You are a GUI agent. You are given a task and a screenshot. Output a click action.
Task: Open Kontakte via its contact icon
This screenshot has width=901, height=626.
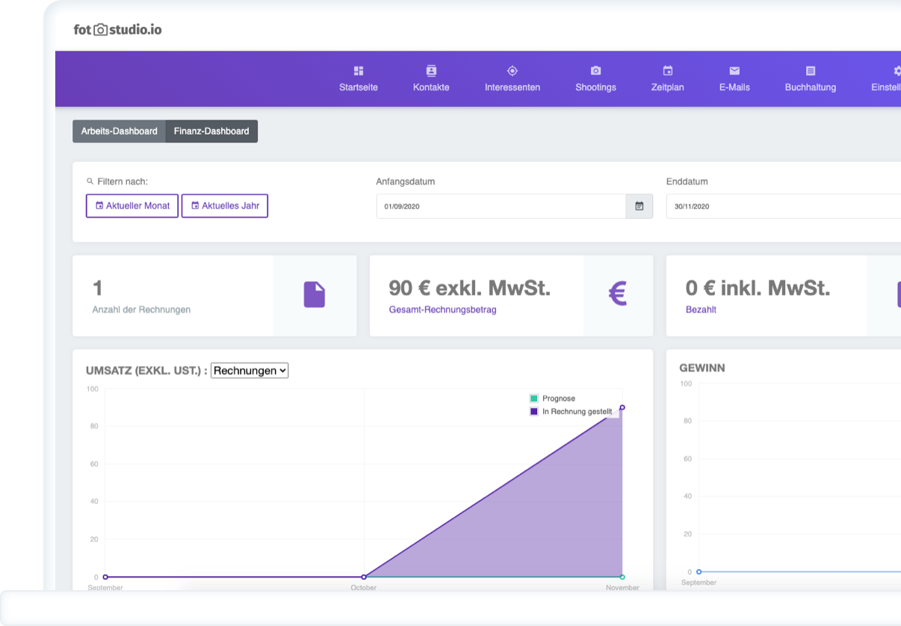431,71
